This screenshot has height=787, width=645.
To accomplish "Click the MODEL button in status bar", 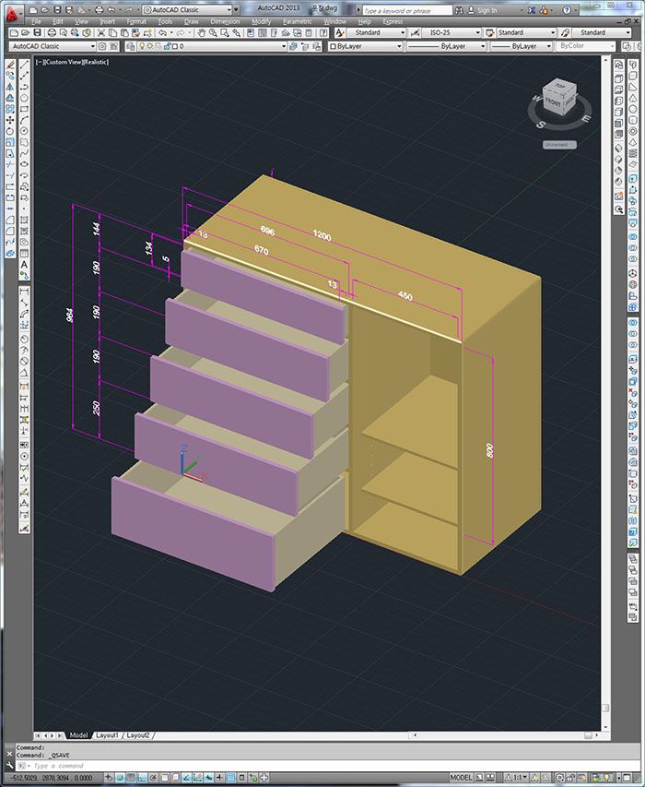I will click(x=461, y=778).
